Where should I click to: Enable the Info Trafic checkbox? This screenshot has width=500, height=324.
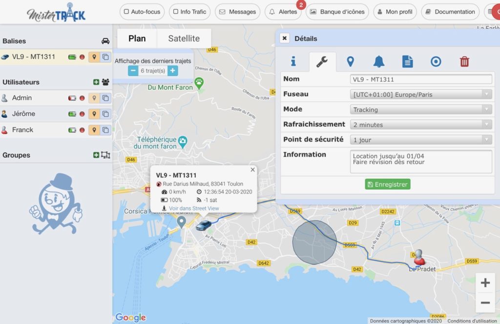[x=176, y=12]
